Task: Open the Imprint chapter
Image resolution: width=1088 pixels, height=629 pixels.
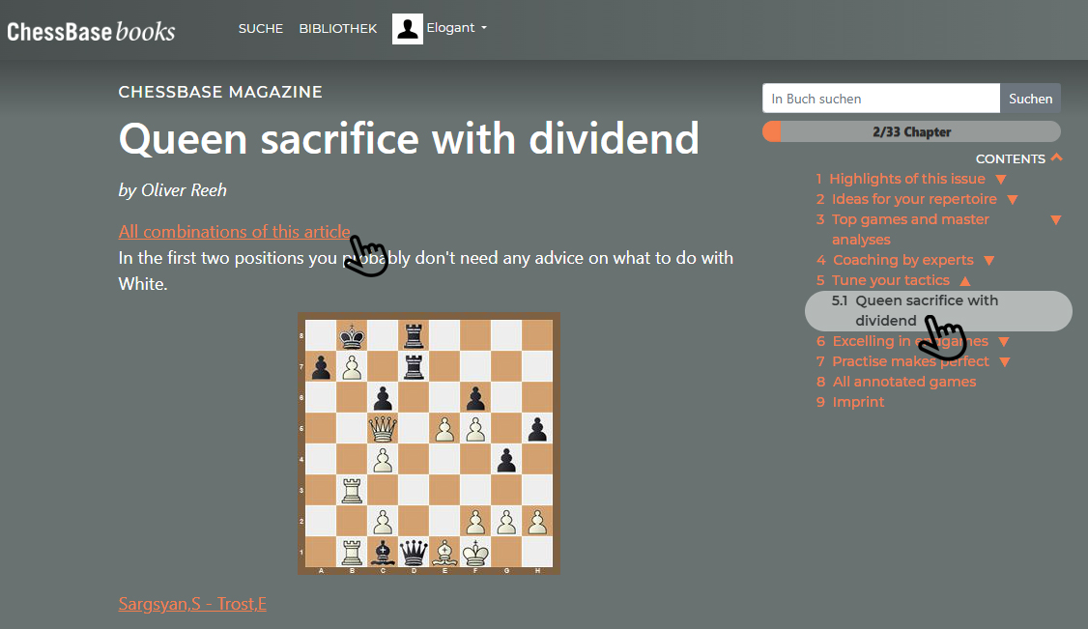Action: [858, 402]
